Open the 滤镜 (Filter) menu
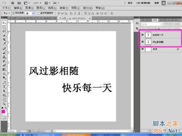182x136 pixels. pyautogui.click(x=64, y=8)
